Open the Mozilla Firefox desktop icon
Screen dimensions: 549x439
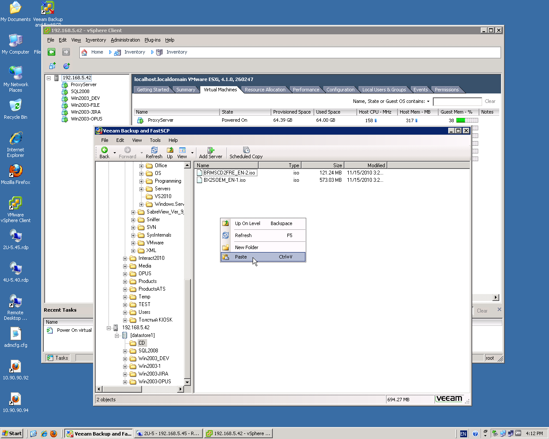click(15, 171)
